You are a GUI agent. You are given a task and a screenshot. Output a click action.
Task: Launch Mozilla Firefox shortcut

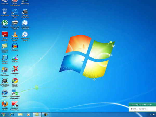tap(5, 106)
